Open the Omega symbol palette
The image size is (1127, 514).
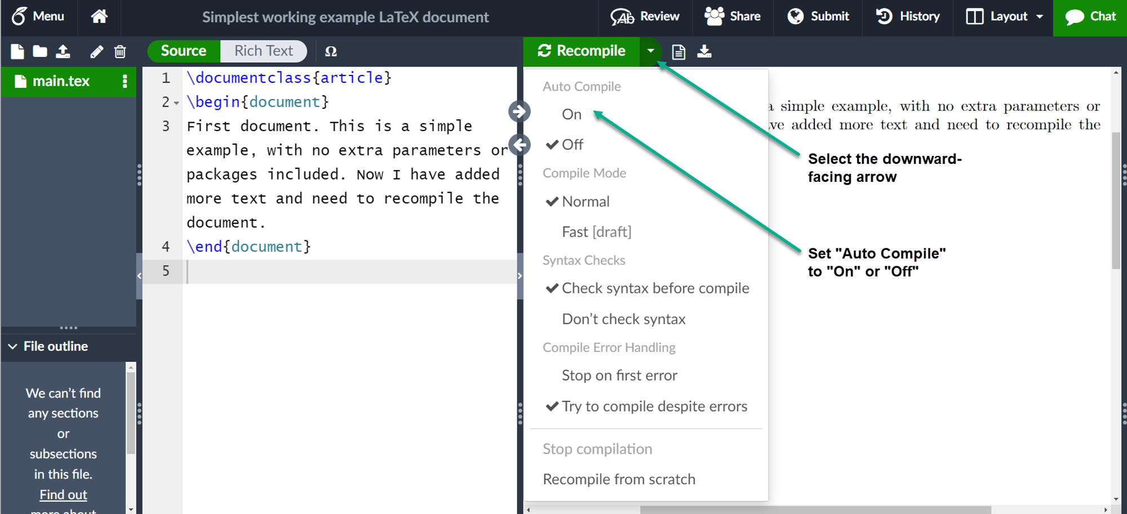[331, 52]
